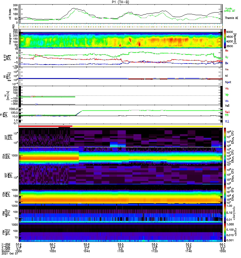The image size is (241, 258).
Task: Select the 'Kyoto proxy AE' legend label
Action: tap(229, 10)
